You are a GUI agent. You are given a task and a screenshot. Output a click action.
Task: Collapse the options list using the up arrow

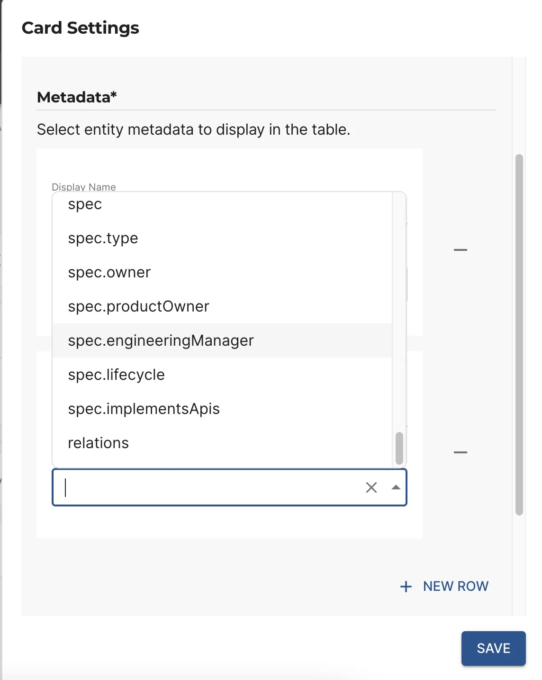[396, 487]
